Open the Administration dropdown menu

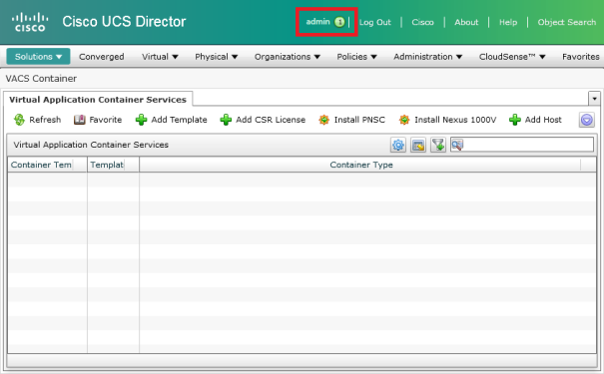click(x=427, y=57)
